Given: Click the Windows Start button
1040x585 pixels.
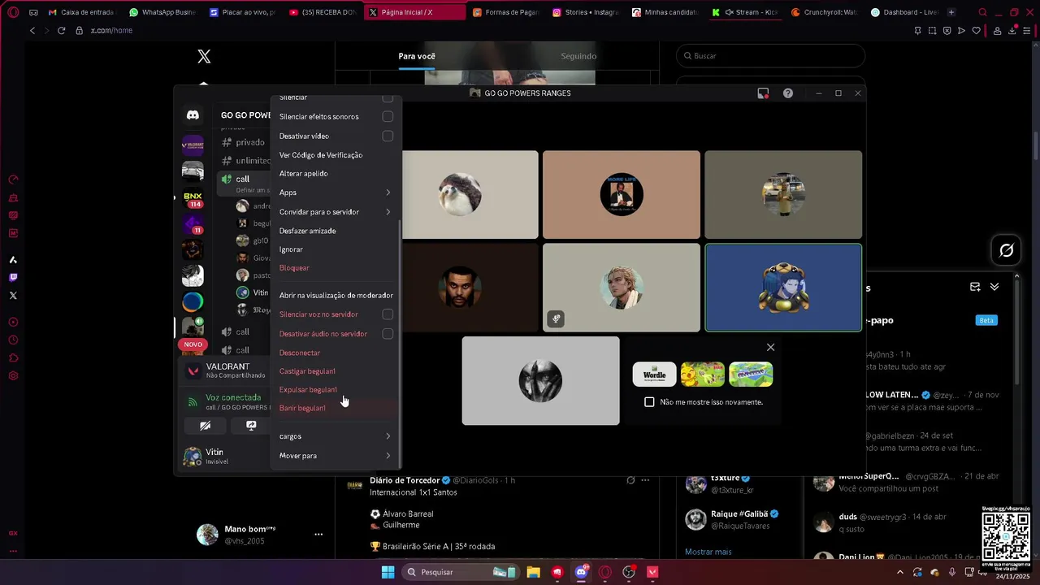Looking at the screenshot, I should click(388, 572).
